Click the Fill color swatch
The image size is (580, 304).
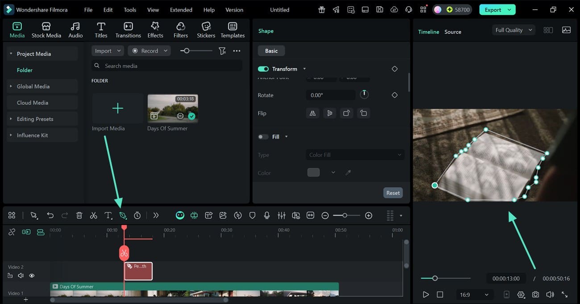coord(314,173)
